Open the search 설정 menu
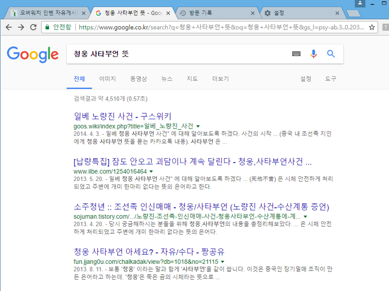 tap(306, 79)
